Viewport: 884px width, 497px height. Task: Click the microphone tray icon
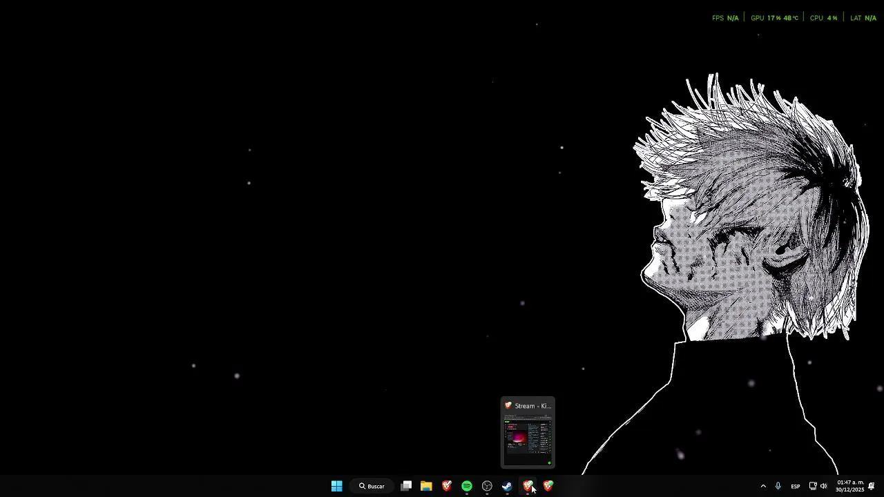pos(778,486)
